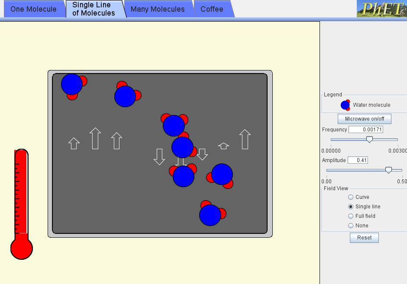Click the tall up arrow at far right of field
The width and height of the screenshot is (407, 284).
coord(245,139)
